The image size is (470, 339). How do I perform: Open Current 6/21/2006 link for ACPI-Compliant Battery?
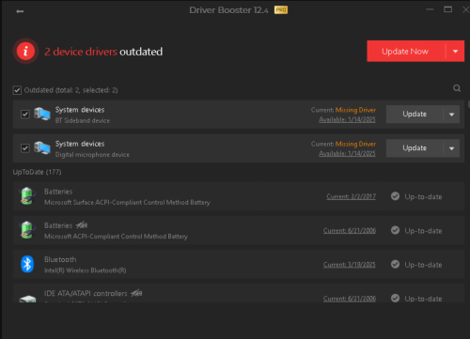pos(350,230)
